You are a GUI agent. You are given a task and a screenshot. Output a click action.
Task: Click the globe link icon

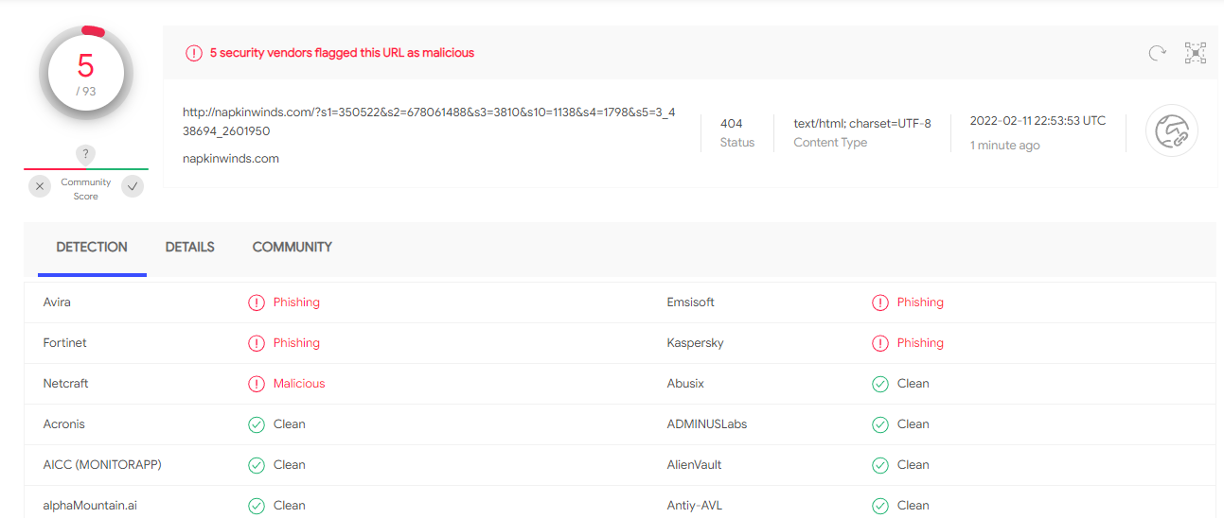1171,130
